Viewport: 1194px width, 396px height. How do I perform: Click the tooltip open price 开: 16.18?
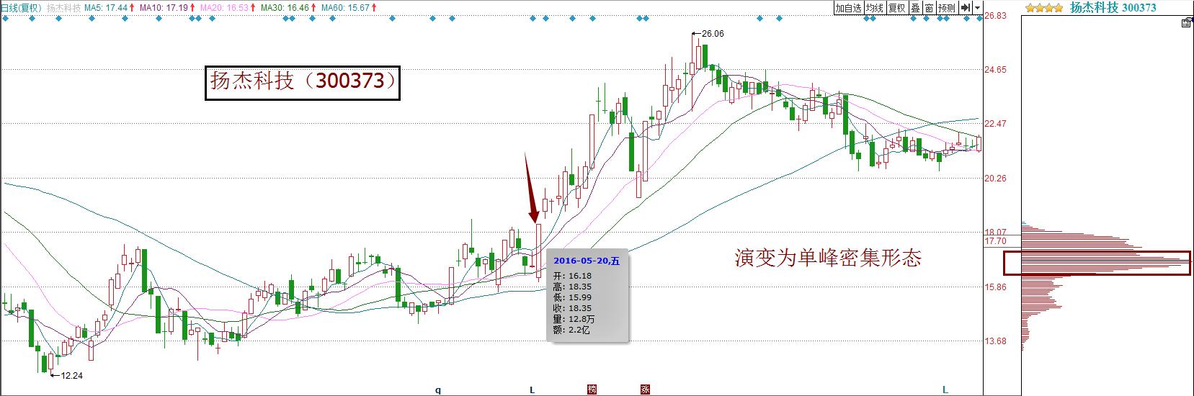point(572,276)
